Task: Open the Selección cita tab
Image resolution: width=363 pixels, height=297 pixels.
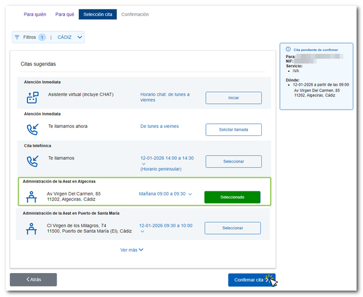Action: pos(98,14)
